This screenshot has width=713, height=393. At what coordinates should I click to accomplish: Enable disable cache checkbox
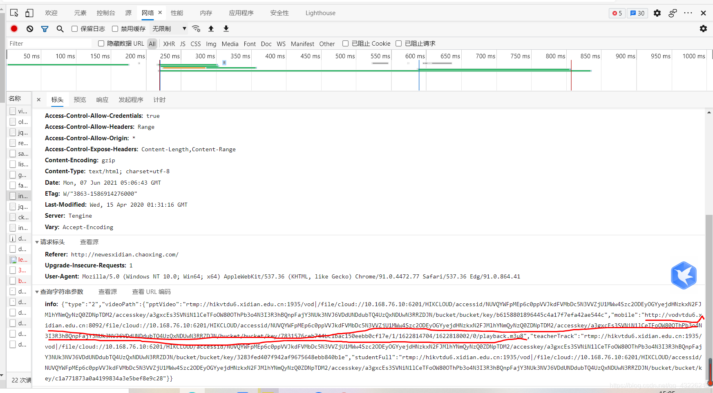[x=115, y=29]
